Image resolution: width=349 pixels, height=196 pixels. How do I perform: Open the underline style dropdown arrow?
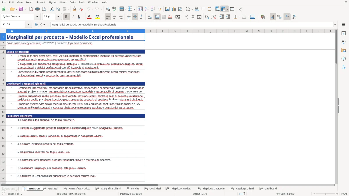click(x=83, y=17)
